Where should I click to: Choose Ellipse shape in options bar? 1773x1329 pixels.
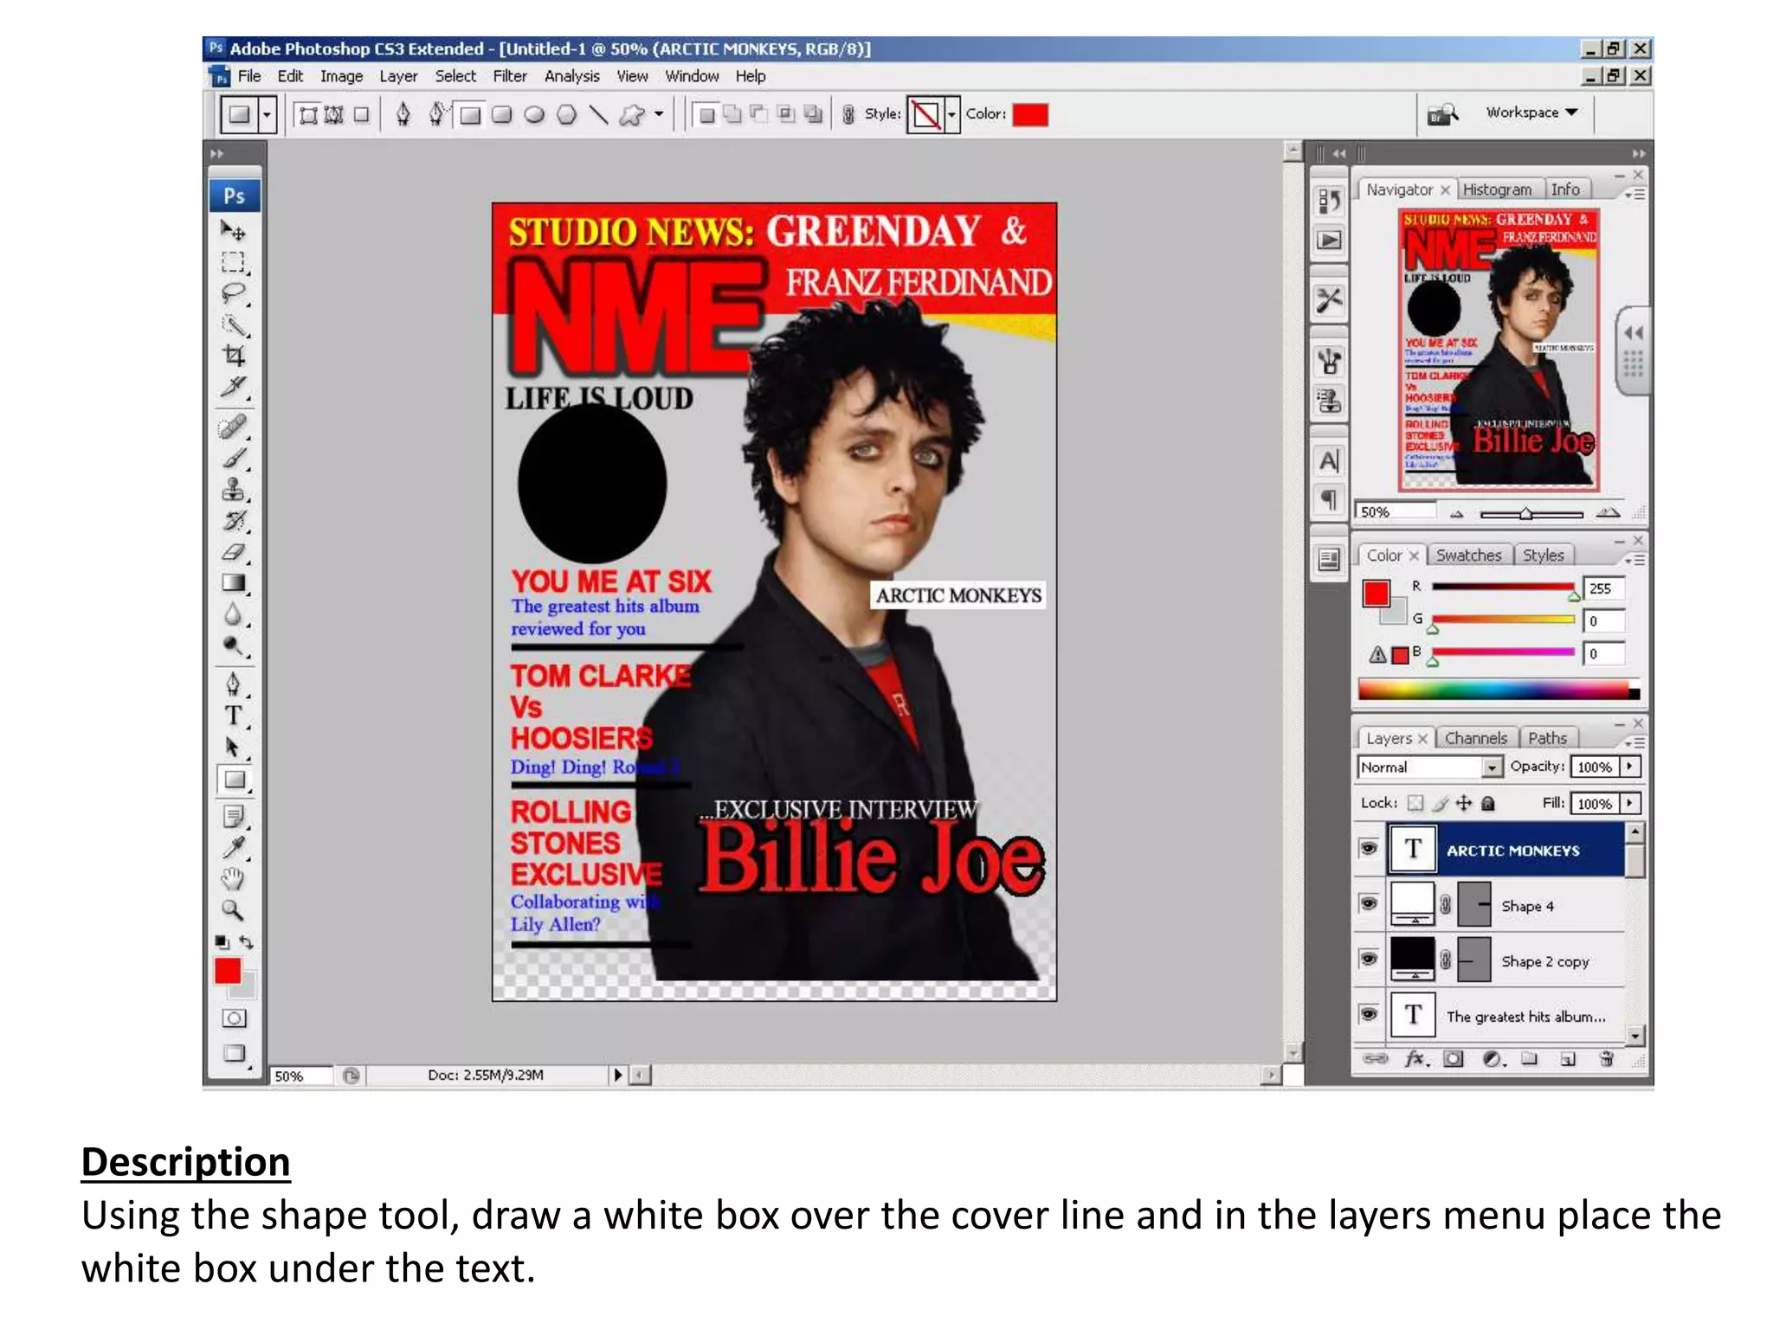point(534,114)
